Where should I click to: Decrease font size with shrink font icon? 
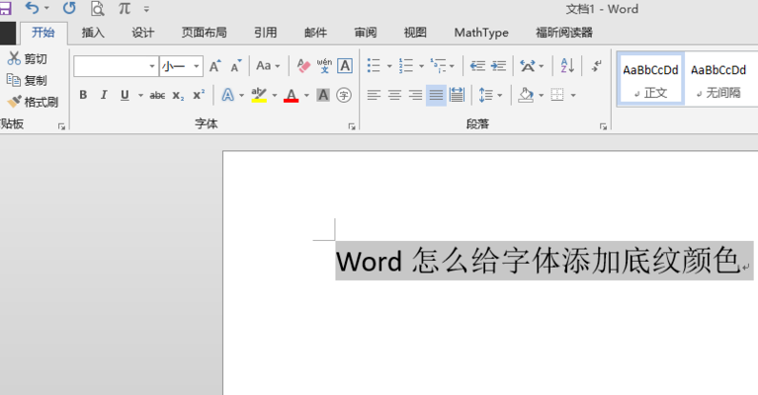236,66
